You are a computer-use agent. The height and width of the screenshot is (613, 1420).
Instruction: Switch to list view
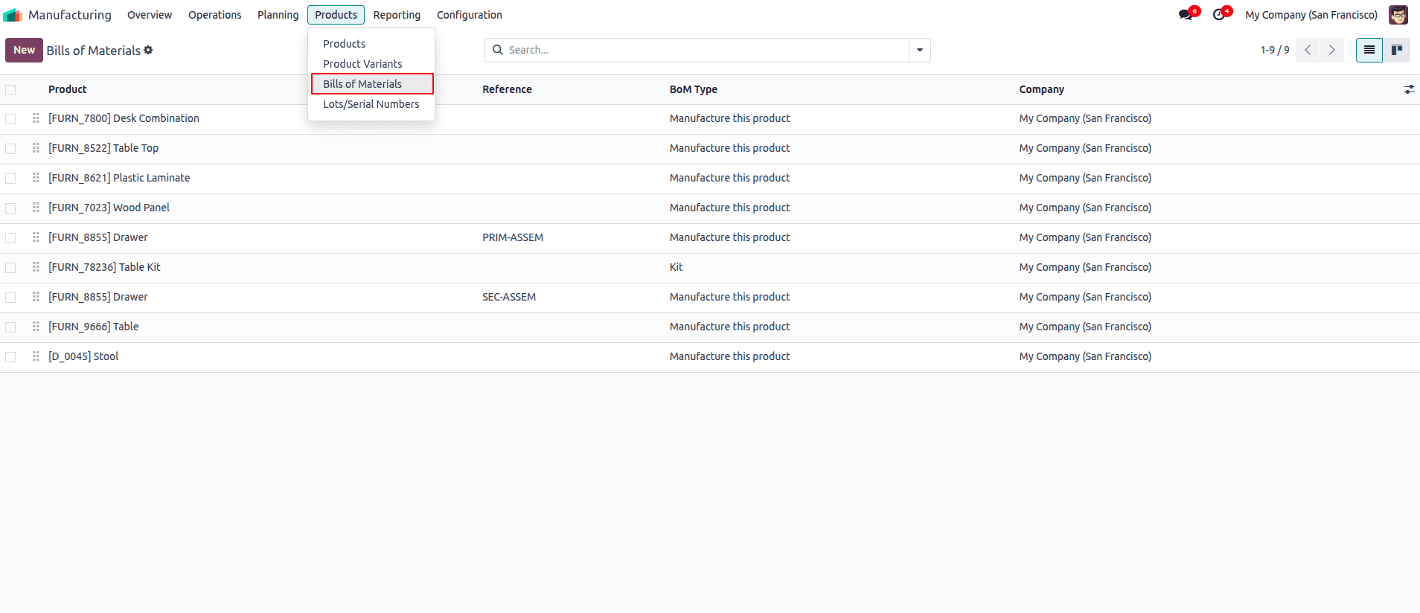click(x=1369, y=50)
